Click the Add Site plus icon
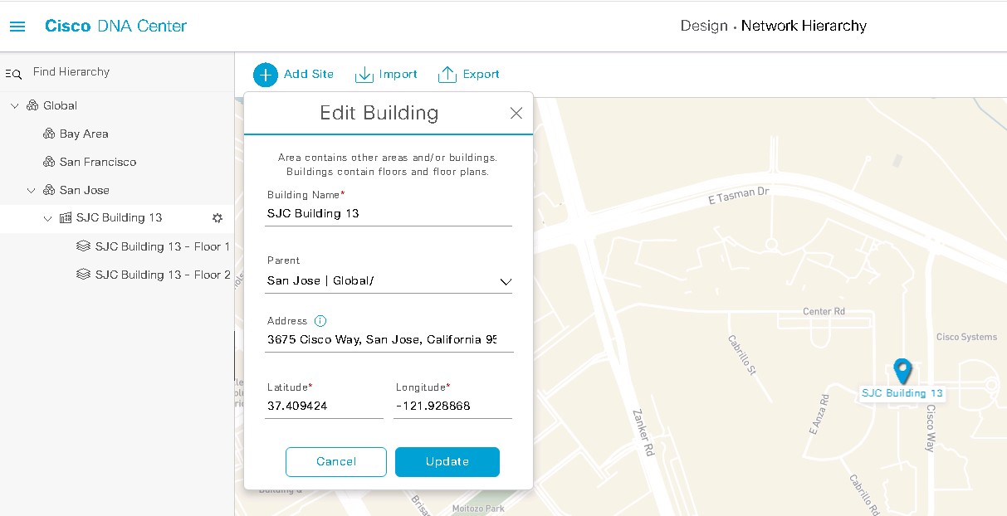 [265, 75]
